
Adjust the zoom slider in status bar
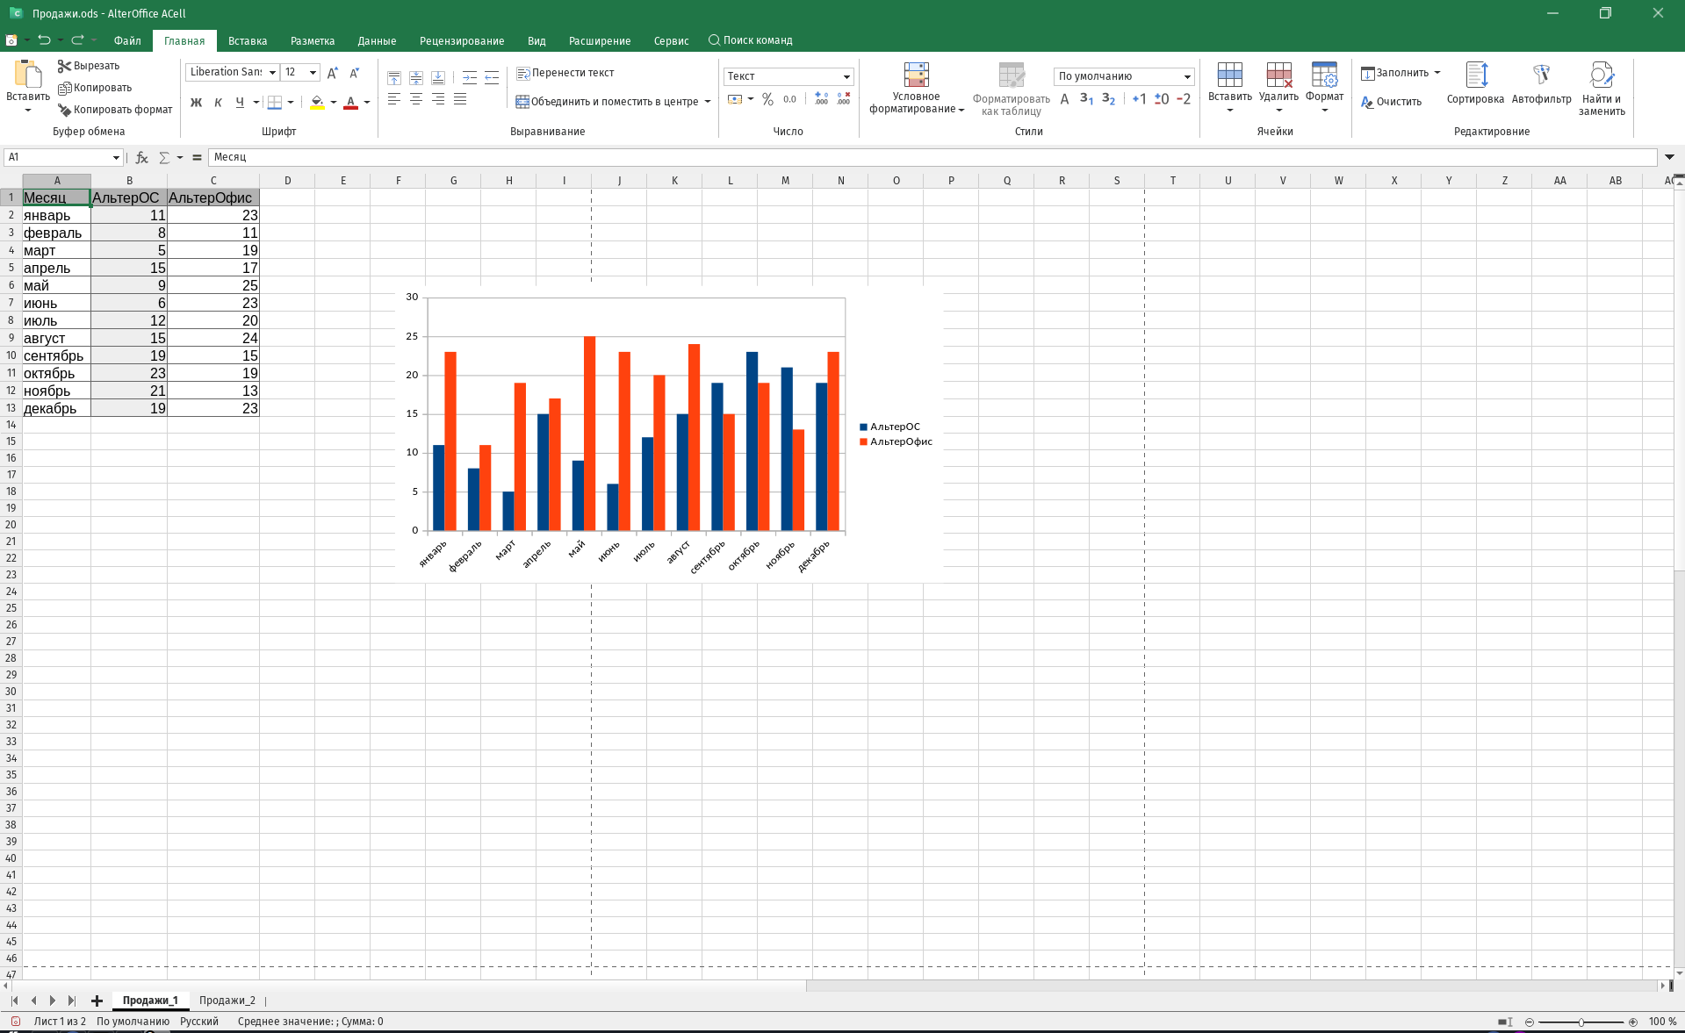(x=1581, y=1022)
